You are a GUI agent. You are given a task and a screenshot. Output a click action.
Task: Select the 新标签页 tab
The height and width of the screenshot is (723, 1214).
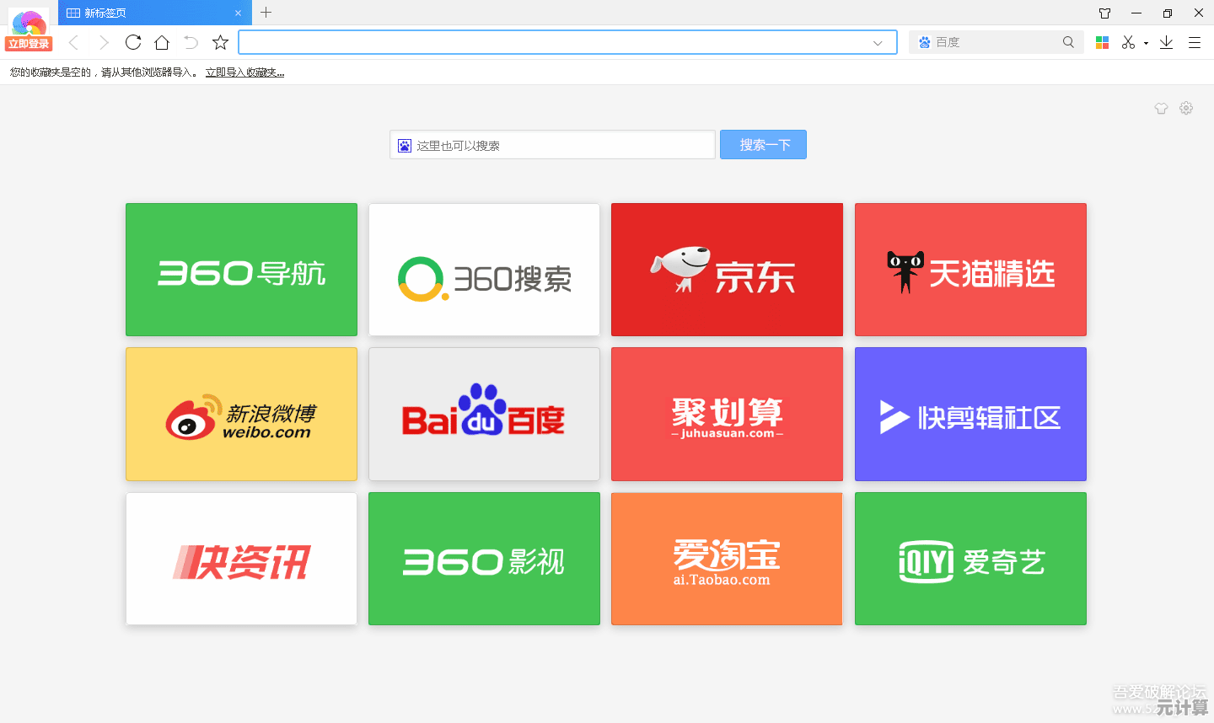coord(143,13)
